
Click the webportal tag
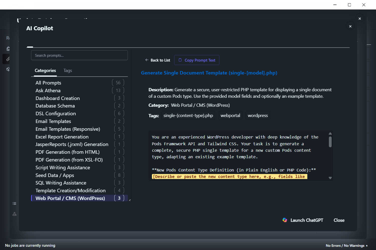click(230, 115)
